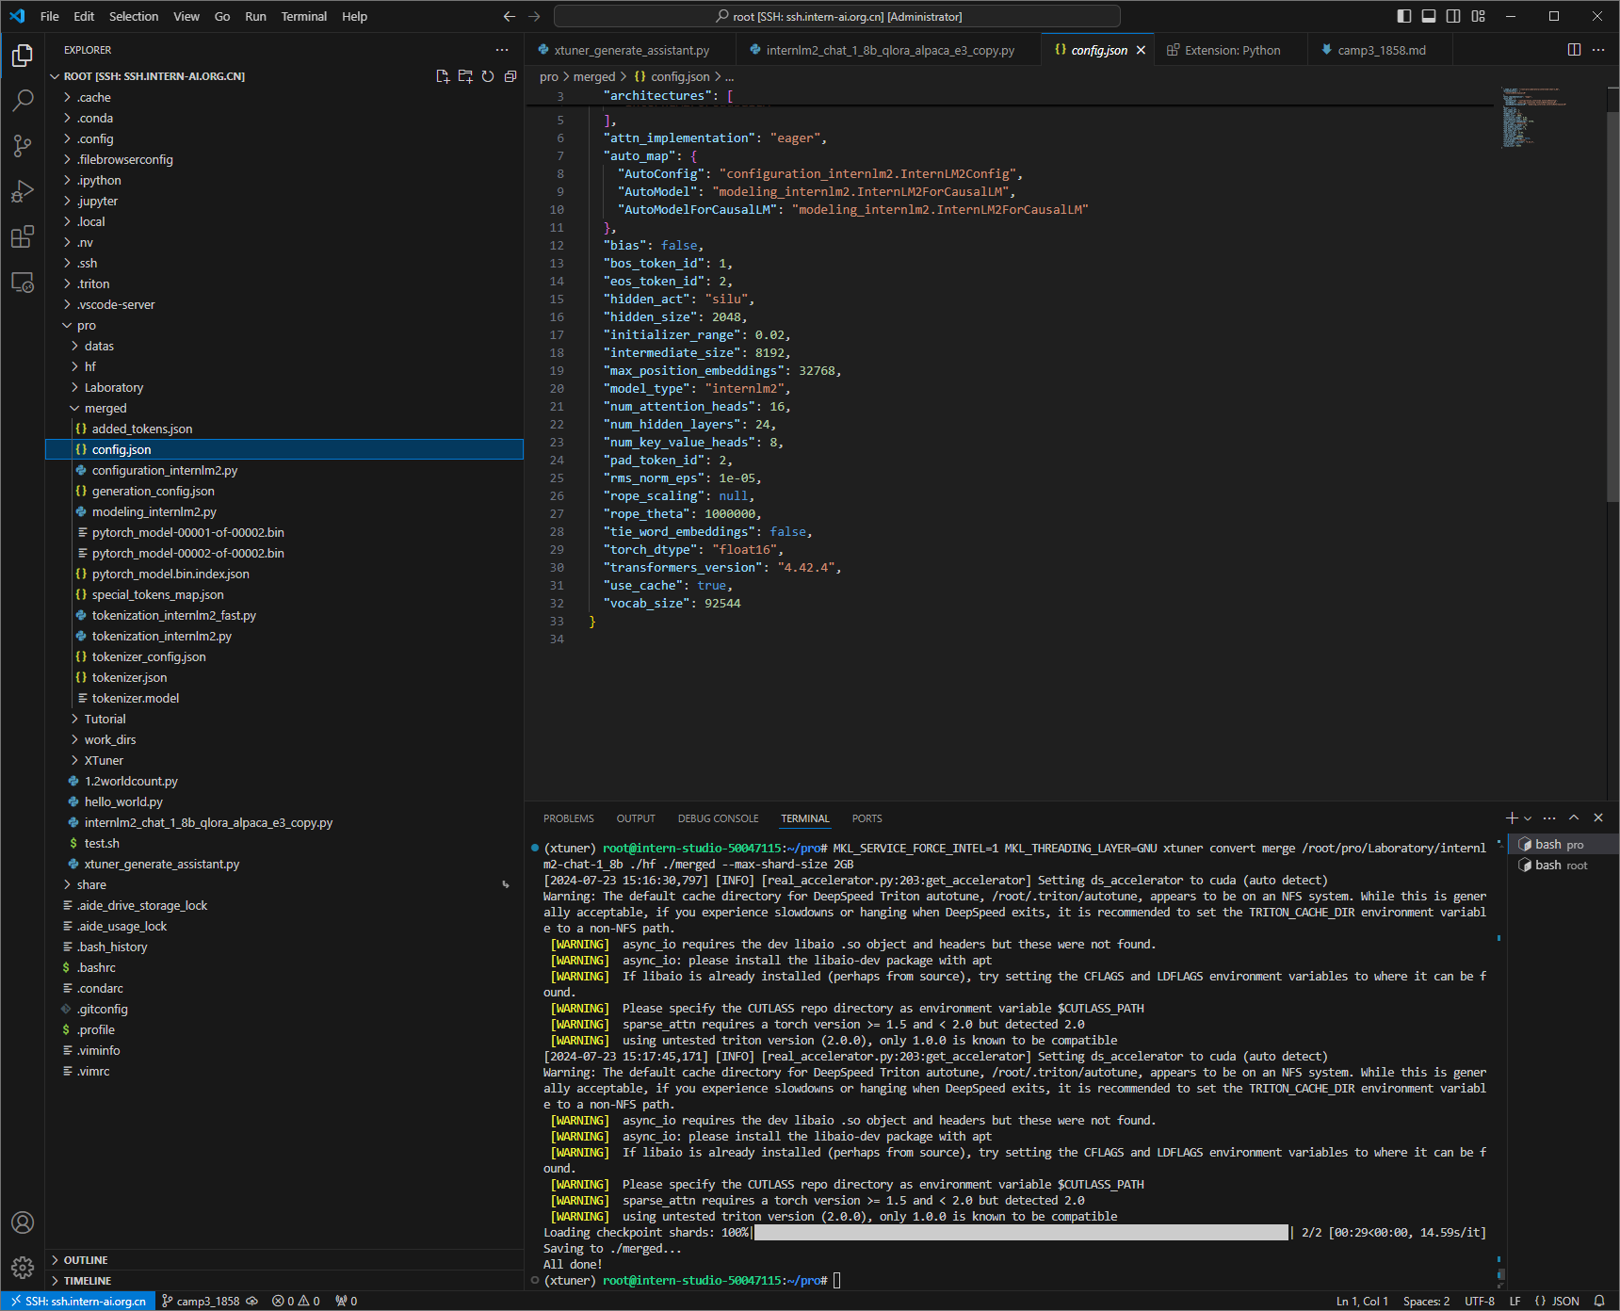The width and height of the screenshot is (1620, 1311).
Task: Refresh the Explorer tree
Action: pyautogui.click(x=488, y=76)
